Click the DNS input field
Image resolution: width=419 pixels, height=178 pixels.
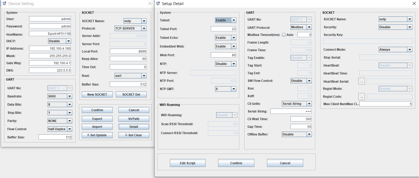point(50,71)
